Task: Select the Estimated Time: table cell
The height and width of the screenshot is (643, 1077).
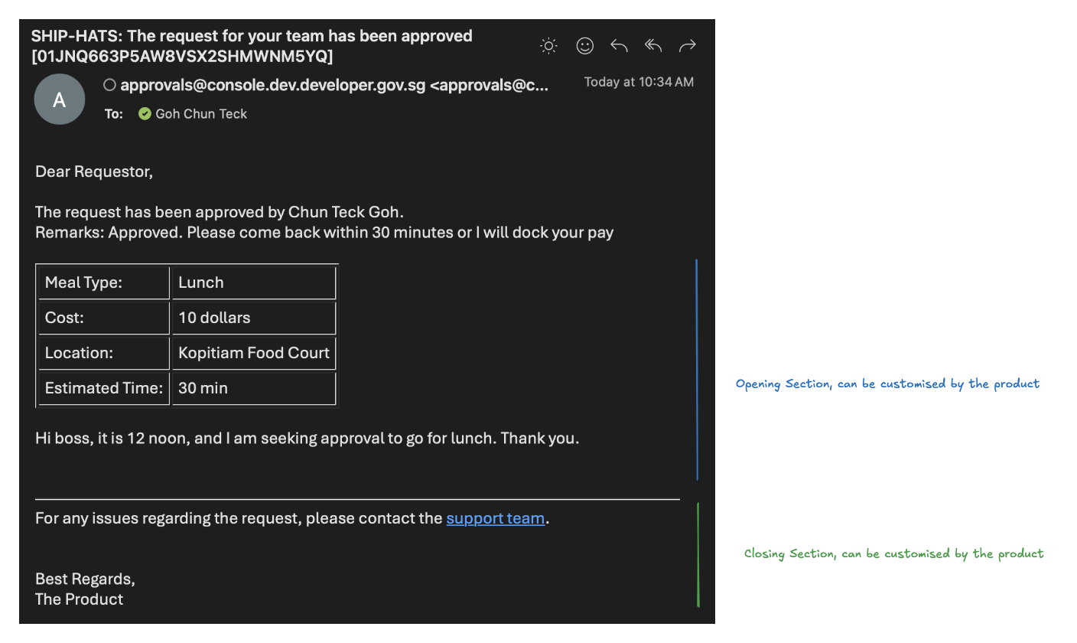Action: [104, 388]
